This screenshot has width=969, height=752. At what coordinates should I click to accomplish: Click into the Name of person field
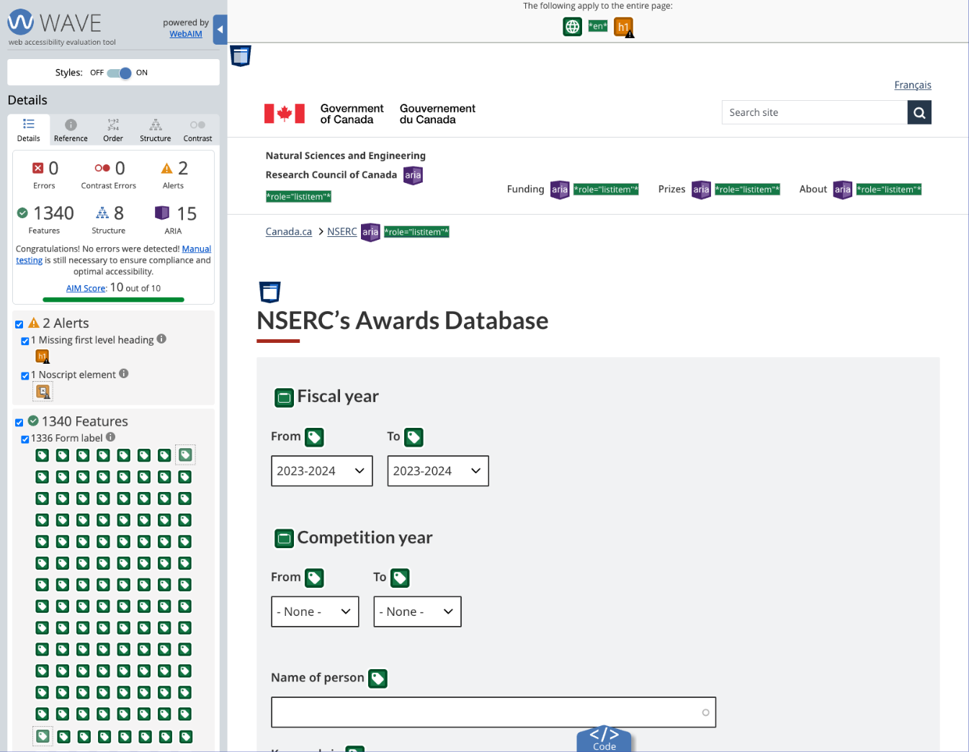point(483,712)
